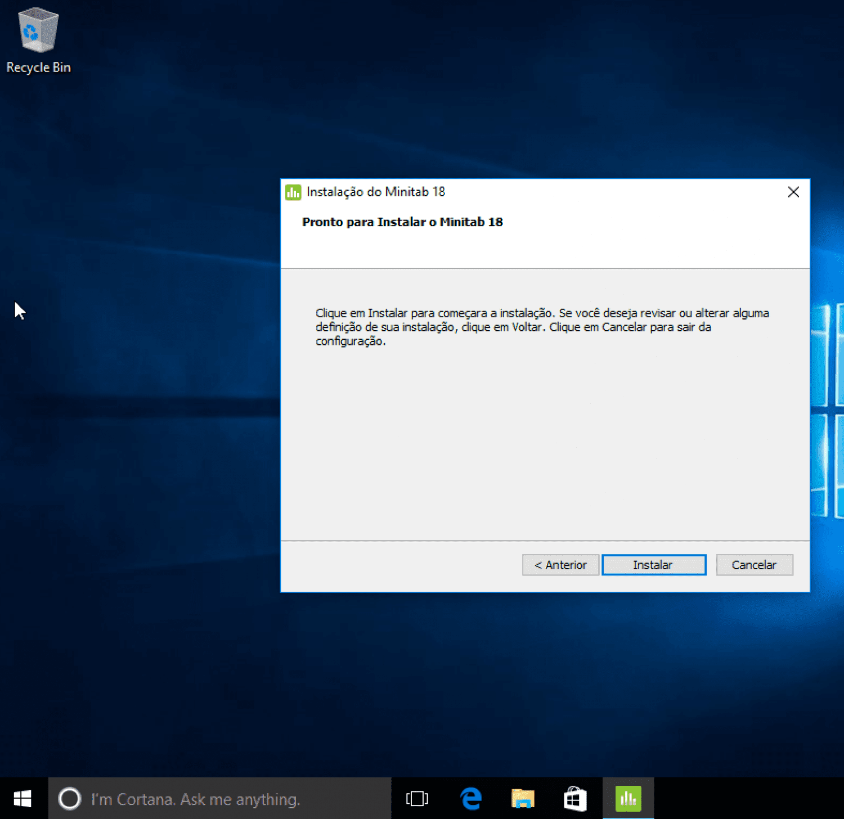Cancel setup with the Cancelar button
The height and width of the screenshot is (819, 844).
click(755, 565)
